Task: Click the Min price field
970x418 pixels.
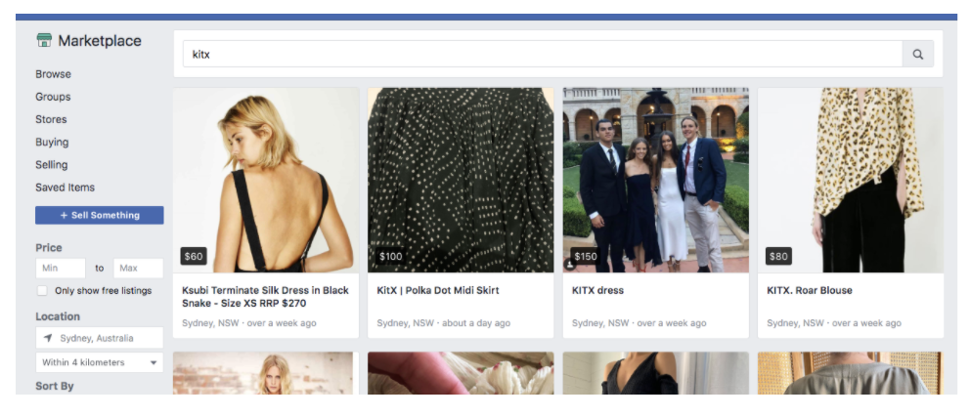Action: pos(61,269)
